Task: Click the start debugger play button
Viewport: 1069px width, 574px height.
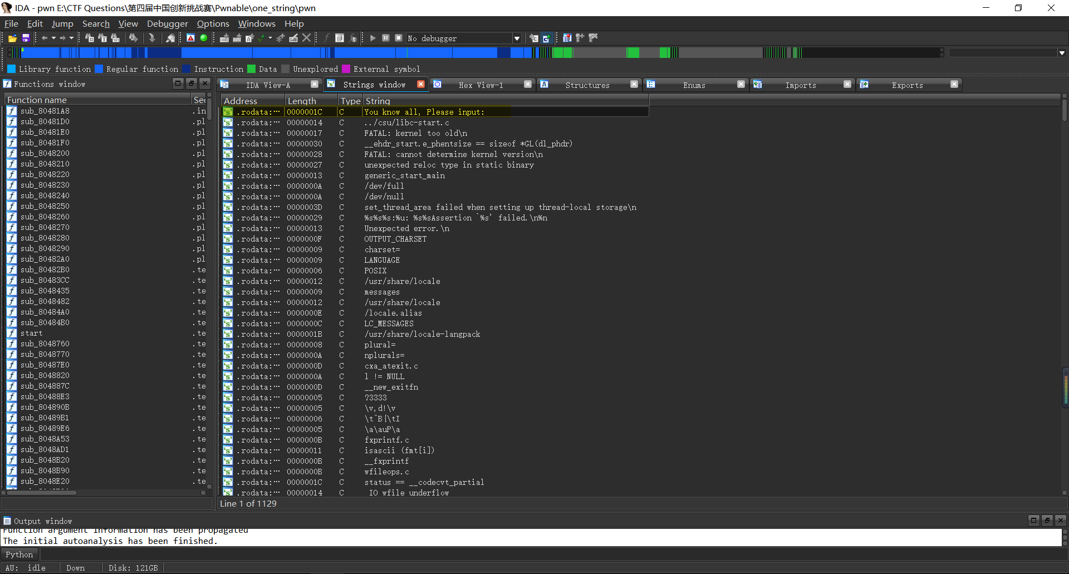Action: point(372,38)
